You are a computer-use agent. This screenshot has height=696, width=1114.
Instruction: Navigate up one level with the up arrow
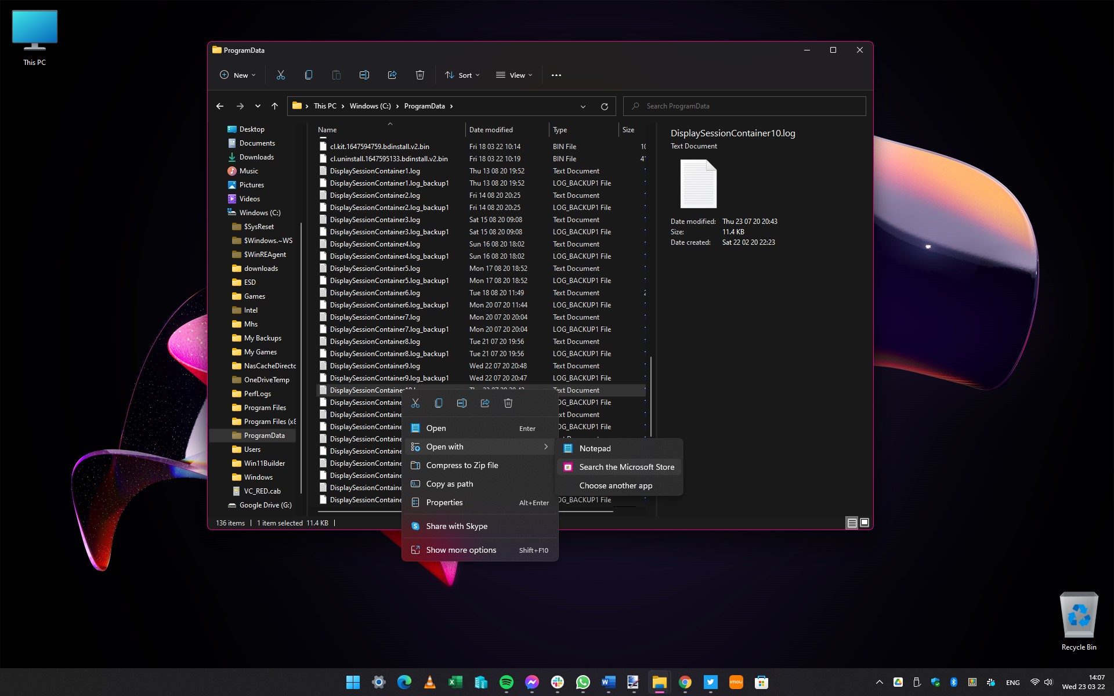tap(274, 106)
